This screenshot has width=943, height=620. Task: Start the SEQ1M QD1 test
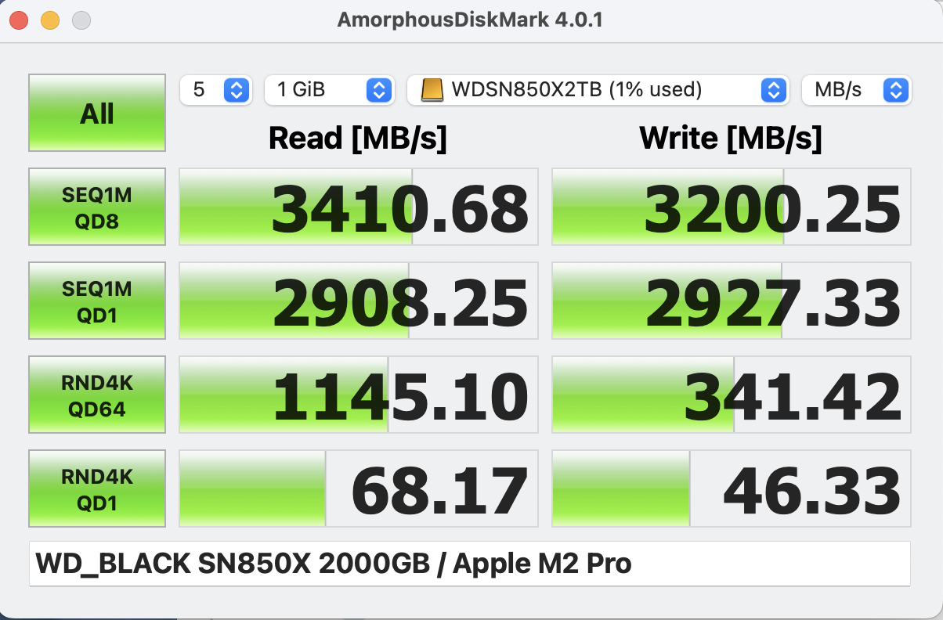(x=97, y=301)
